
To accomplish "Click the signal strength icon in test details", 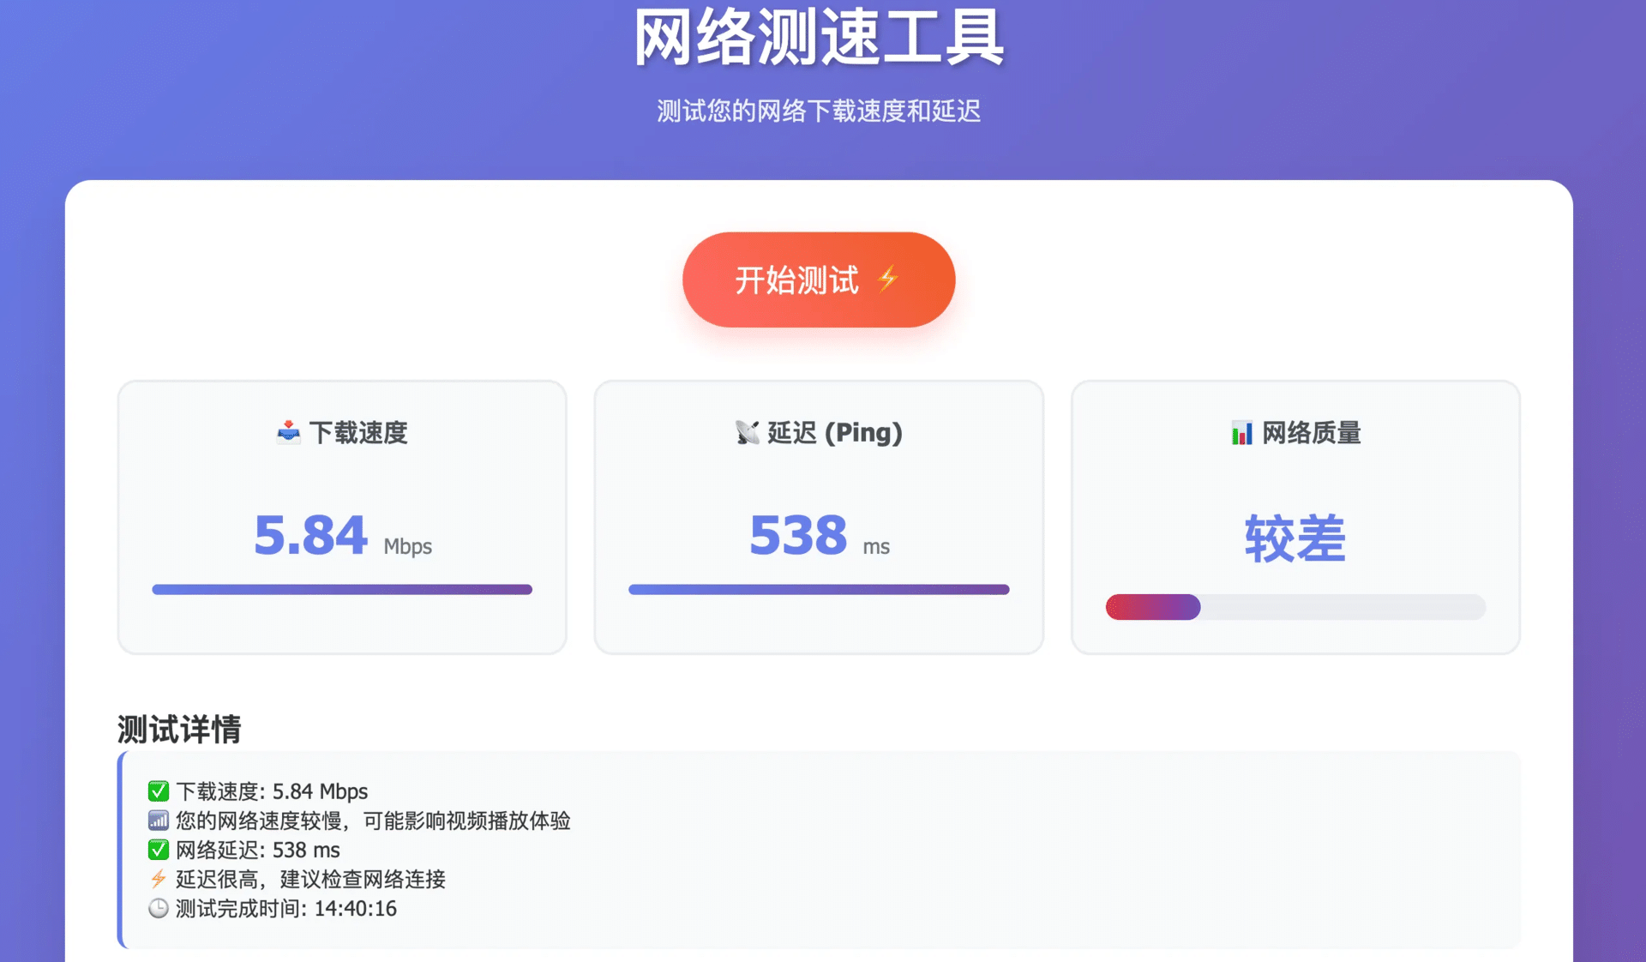I will pyautogui.click(x=158, y=821).
